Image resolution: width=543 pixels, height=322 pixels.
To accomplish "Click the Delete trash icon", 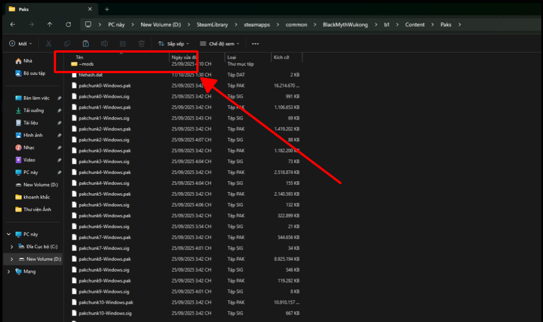I will coord(141,43).
